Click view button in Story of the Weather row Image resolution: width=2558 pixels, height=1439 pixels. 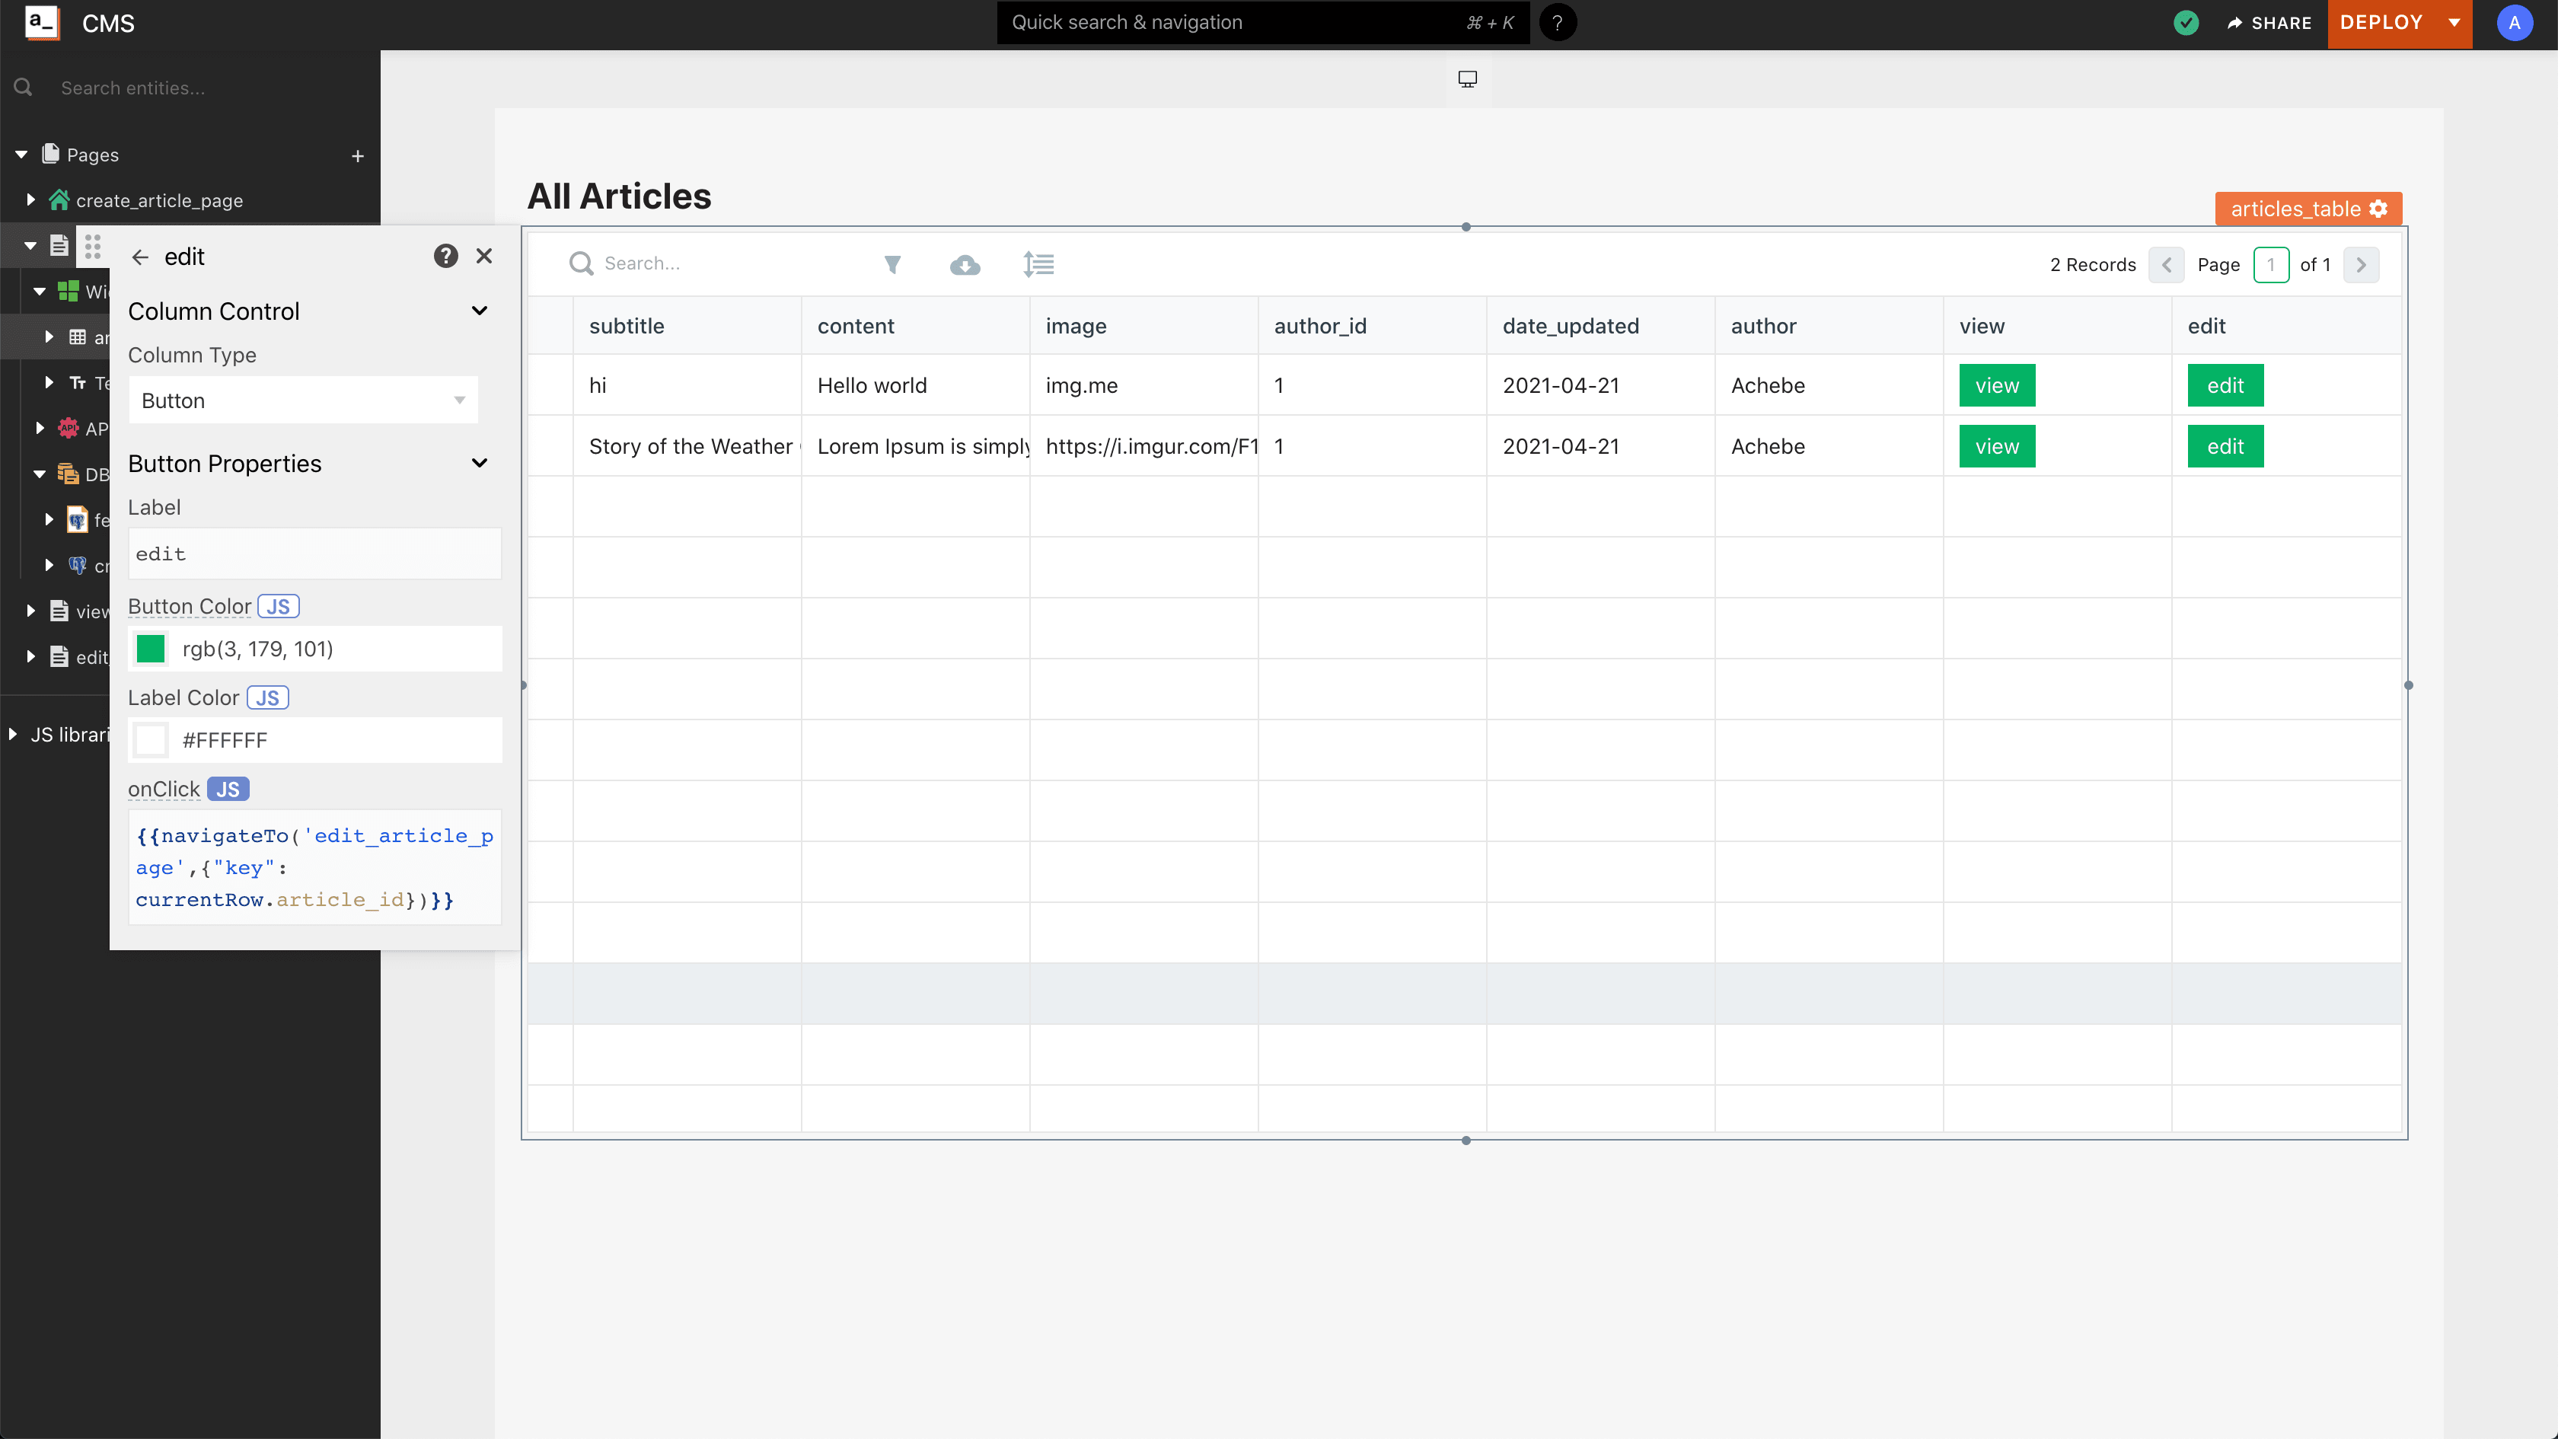(x=1997, y=446)
